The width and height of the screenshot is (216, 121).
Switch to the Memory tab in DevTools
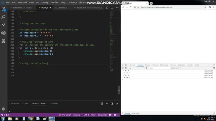173,65
